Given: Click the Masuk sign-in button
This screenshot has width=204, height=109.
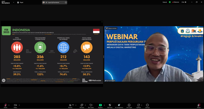Looking at the screenshot, I should pyautogui.click(x=165, y=2).
